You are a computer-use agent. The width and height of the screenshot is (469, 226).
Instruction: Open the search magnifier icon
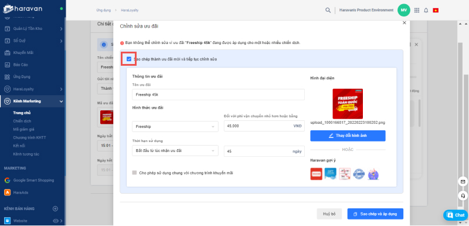[328, 10]
